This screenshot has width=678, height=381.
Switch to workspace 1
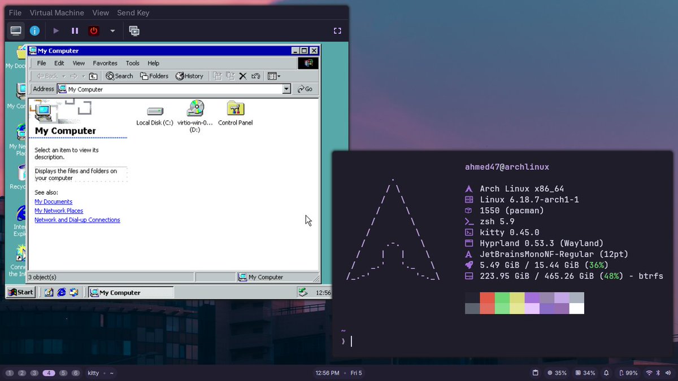click(x=10, y=373)
